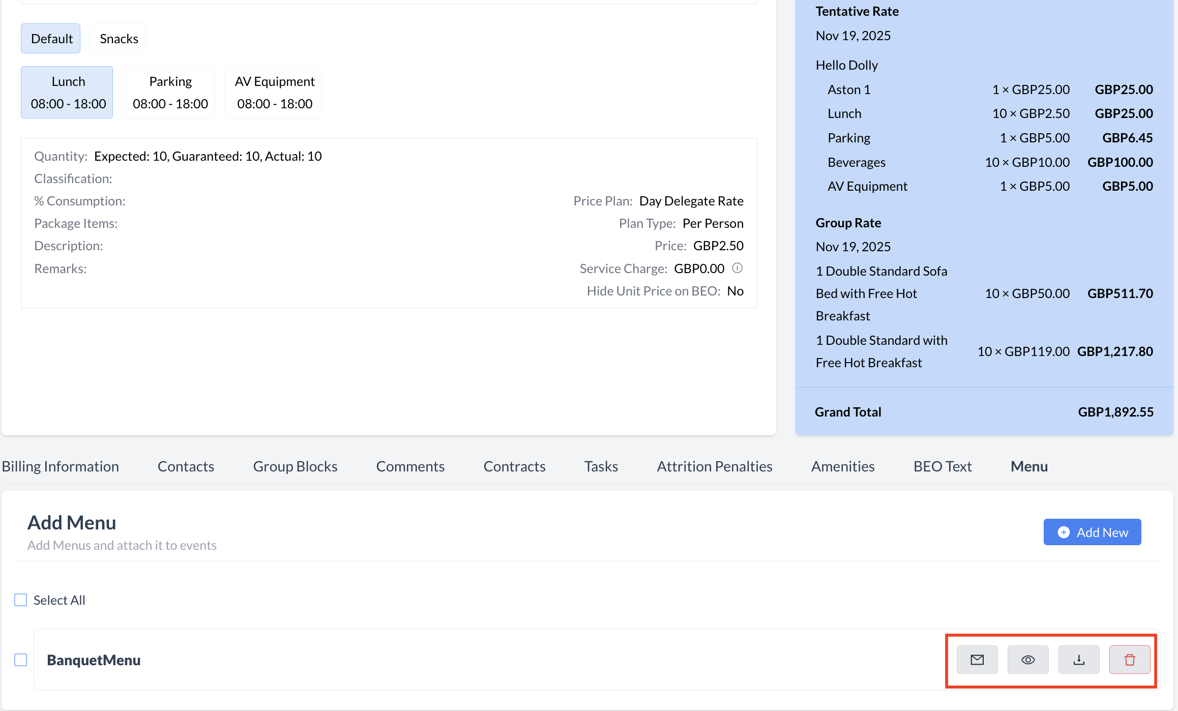Switch to the Contracts tab
Image resolution: width=1178 pixels, height=711 pixels.
tap(514, 466)
